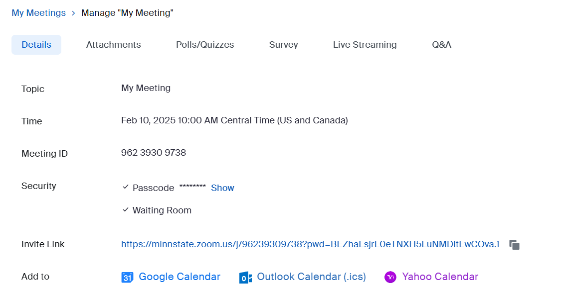Click the Google Calendar icon

point(127,277)
